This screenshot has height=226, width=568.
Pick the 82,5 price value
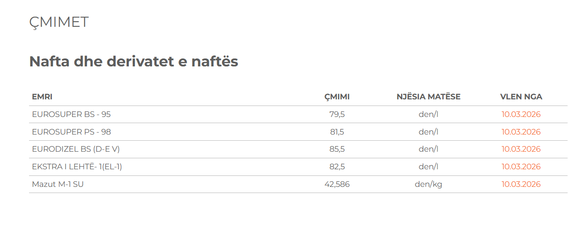click(337, 167)
